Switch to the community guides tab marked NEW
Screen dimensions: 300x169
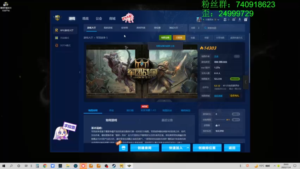[148, 110]
